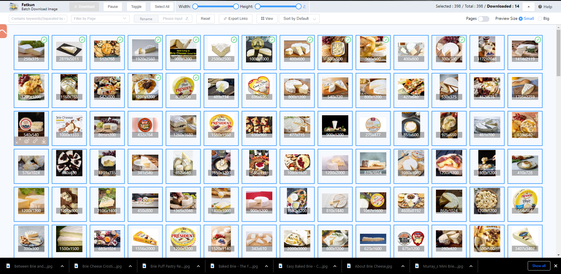Click the Export Links button

click(236, 19)
